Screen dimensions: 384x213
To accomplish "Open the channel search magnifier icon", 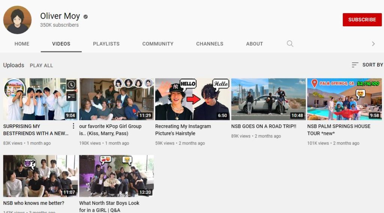I will (x=290, y=44).
